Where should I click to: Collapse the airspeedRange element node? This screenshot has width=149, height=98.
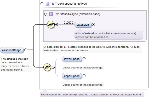26,50
